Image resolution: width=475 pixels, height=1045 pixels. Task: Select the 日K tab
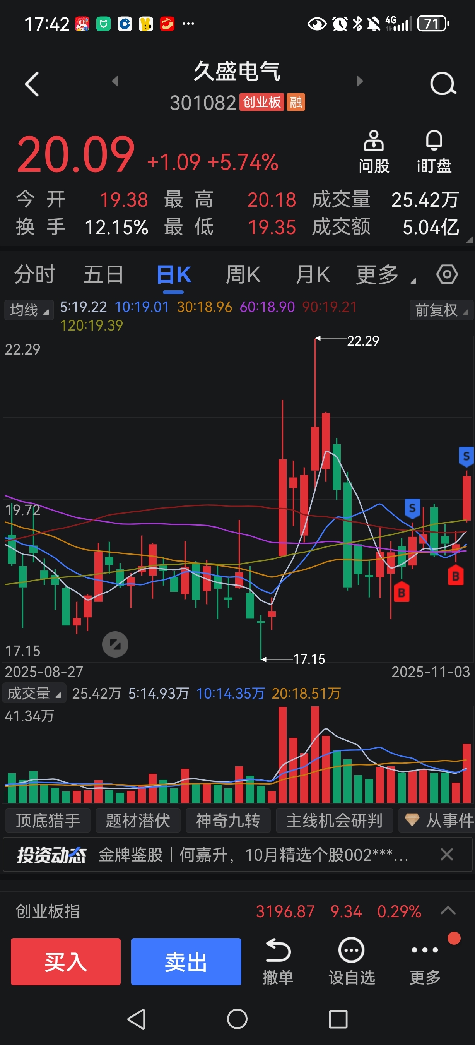(173, 275)
